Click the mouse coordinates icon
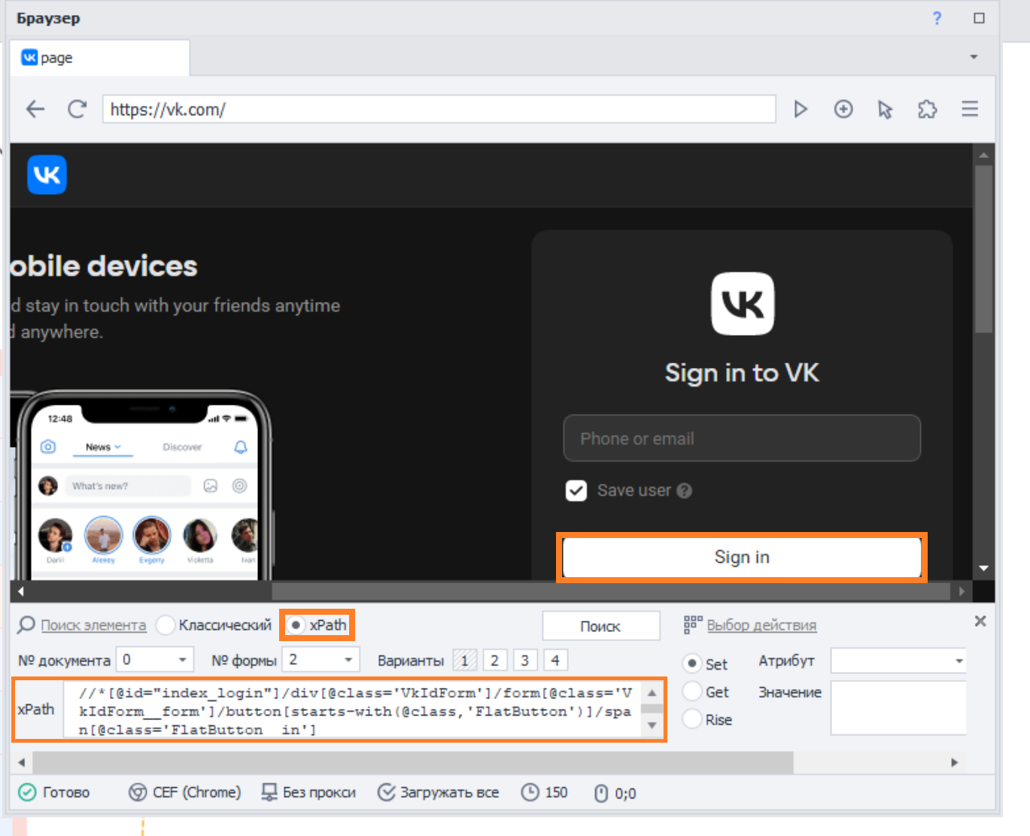The image size is (1030, 836). point(601,793)
